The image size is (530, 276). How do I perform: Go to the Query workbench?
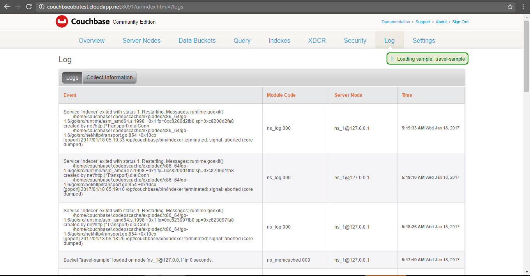[242, 40]
